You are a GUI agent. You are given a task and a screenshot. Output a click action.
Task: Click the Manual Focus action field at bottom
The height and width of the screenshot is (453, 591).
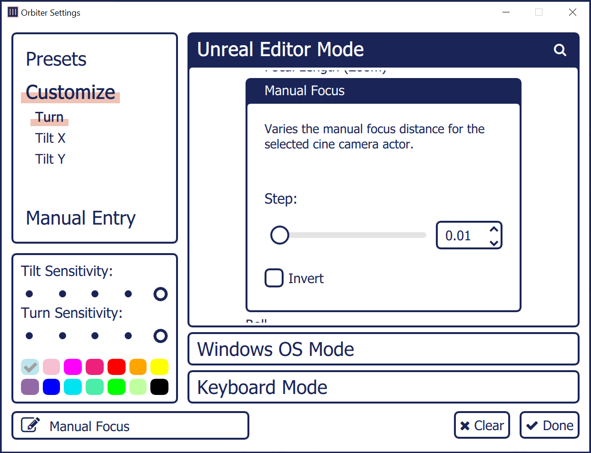[x=130, y=425]
